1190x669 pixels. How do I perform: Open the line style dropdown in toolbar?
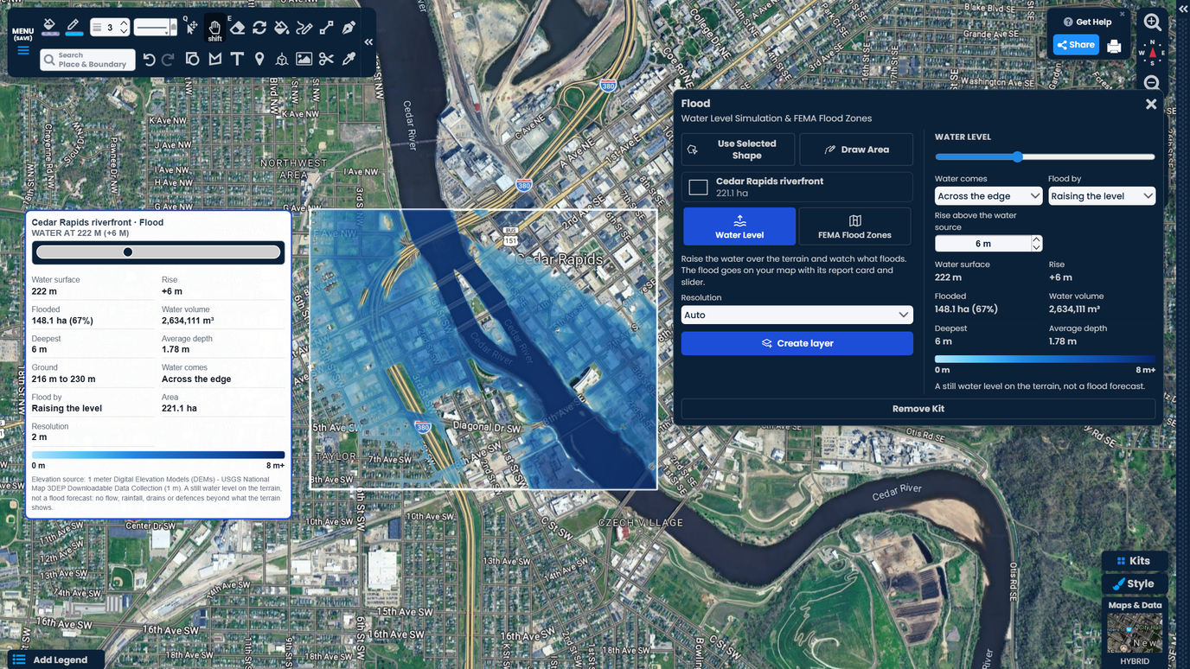[x=156, y=28]
